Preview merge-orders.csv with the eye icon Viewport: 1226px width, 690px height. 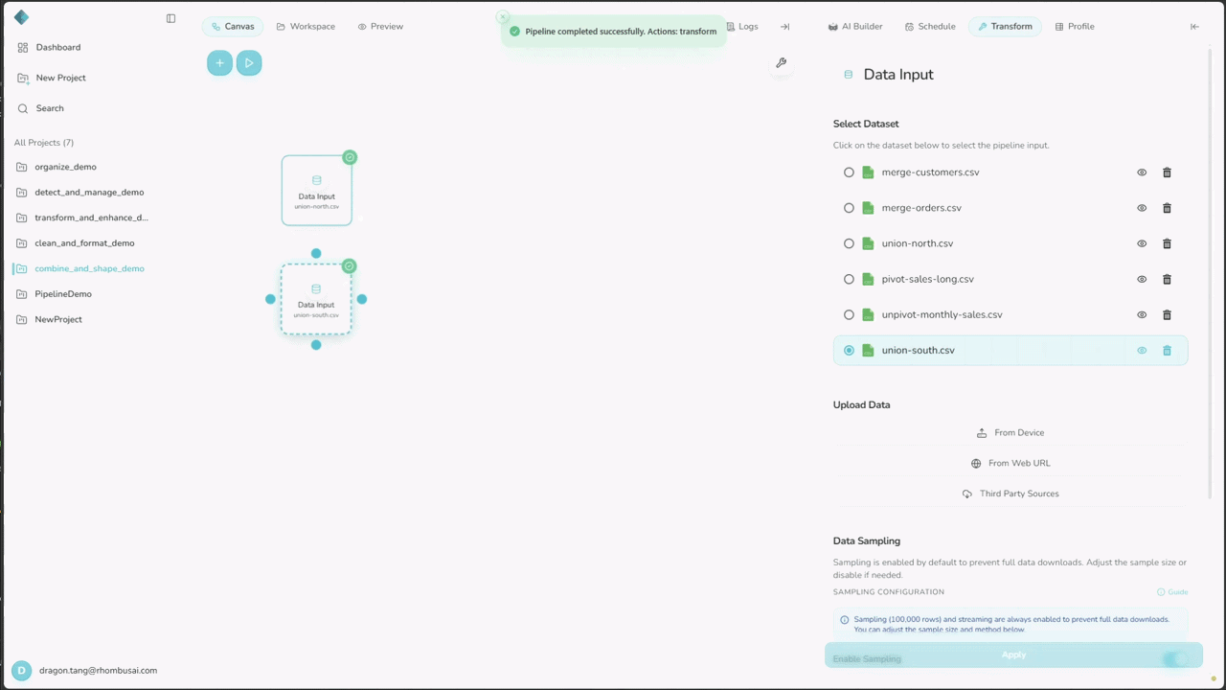point(1142,208)
